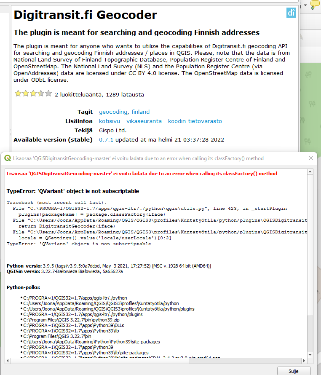Click the third rating star
The image size is (321, 375).
pos(33,93)
